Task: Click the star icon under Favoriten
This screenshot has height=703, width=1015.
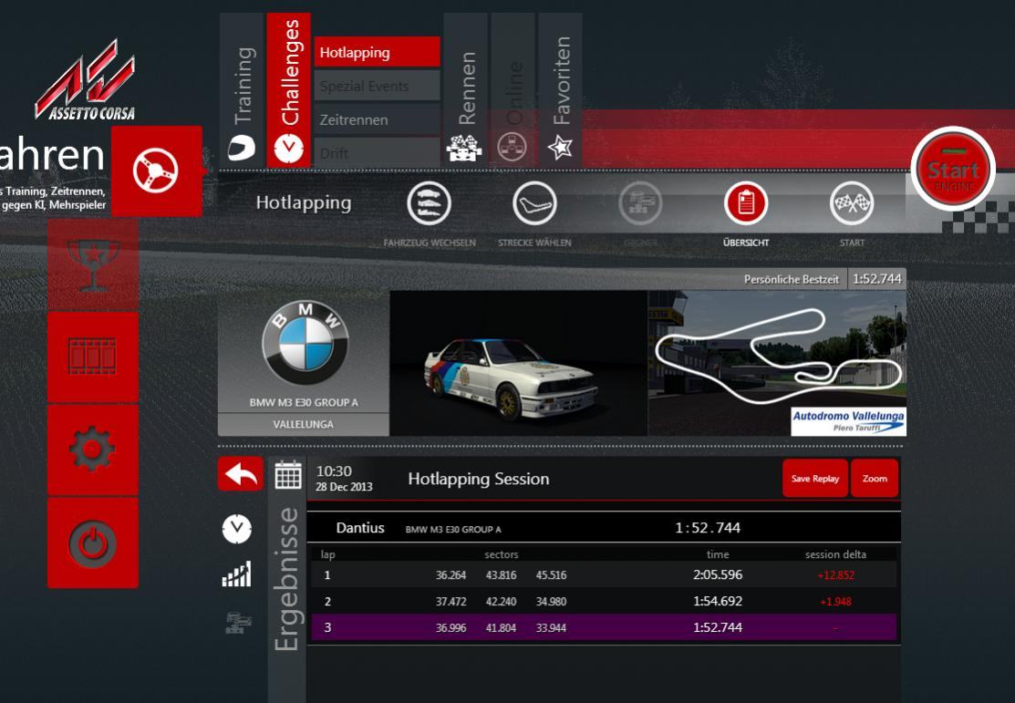Action: tap(560, 148)
